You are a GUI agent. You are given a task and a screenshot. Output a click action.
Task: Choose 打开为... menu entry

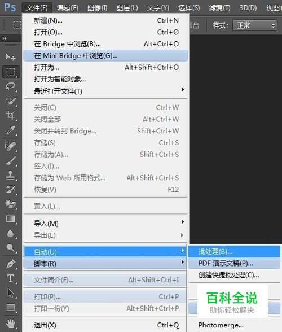[105, 67]
